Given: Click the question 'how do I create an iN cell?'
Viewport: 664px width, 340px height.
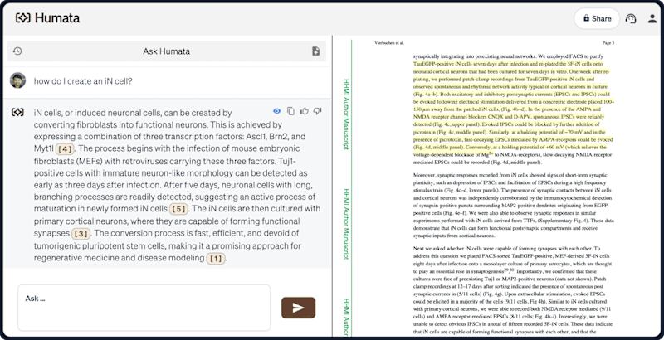Looking at the screenshot, I should click(x=83, y=80).
